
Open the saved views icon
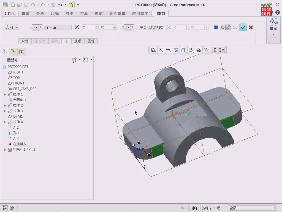pyautogui.click(x=191, y=50)
